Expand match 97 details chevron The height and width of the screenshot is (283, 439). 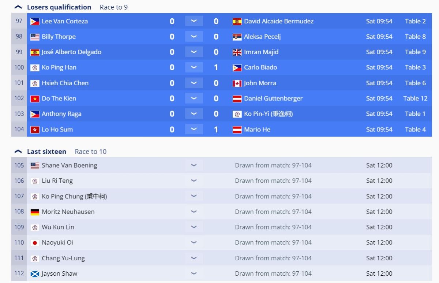(x=194, y=21)
